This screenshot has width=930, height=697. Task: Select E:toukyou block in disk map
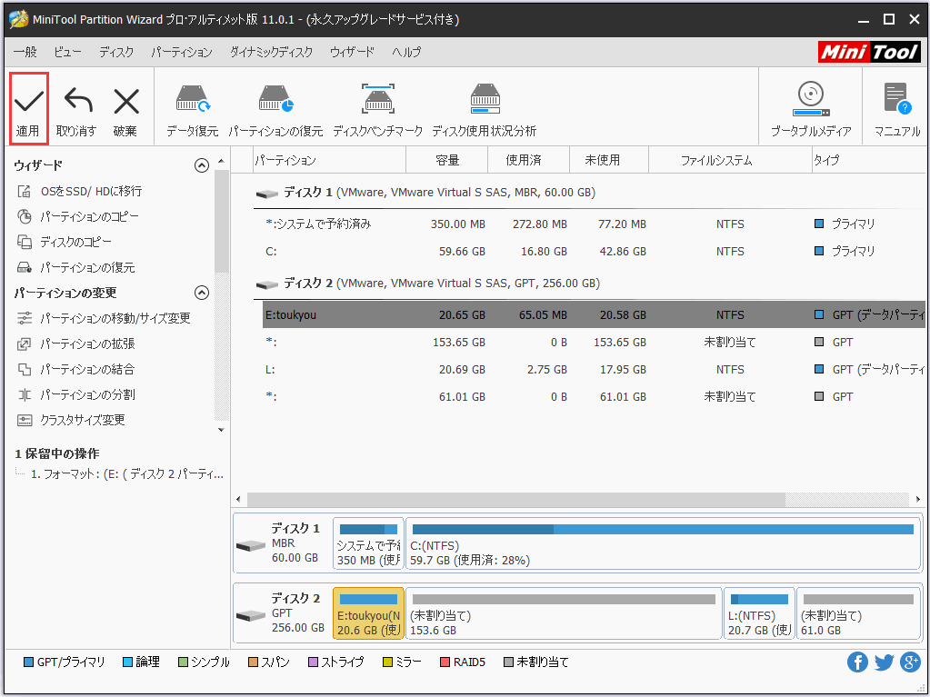(x=368, y=613)
